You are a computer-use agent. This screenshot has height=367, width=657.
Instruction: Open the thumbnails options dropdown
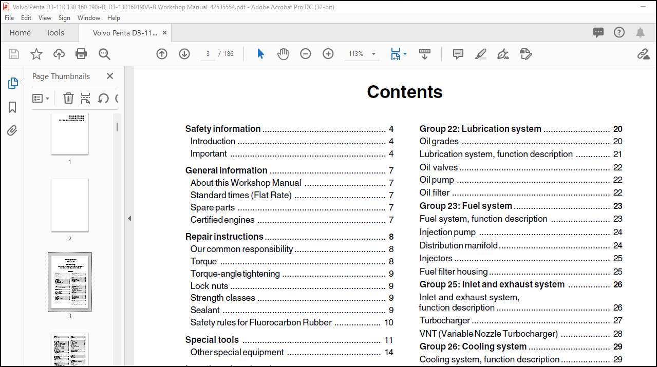(41, 98)
